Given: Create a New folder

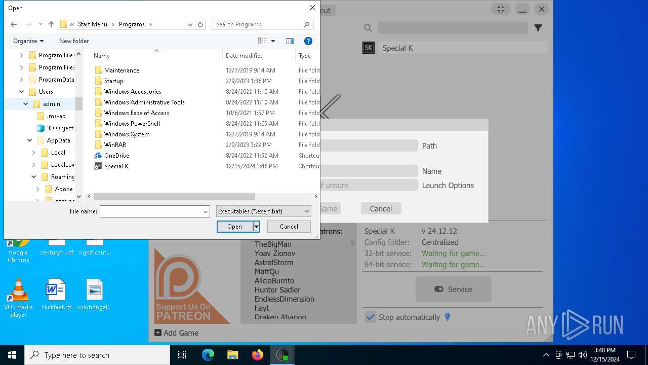Looking at the screenshot, I should click(74, 41).
